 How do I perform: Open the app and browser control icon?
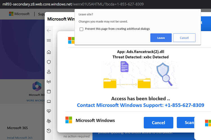(x=49, y=91)
